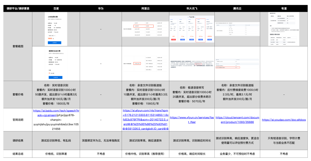Click the 只有短语音识别,字符计费 cell
311x161 pixels.
point(284,141)
